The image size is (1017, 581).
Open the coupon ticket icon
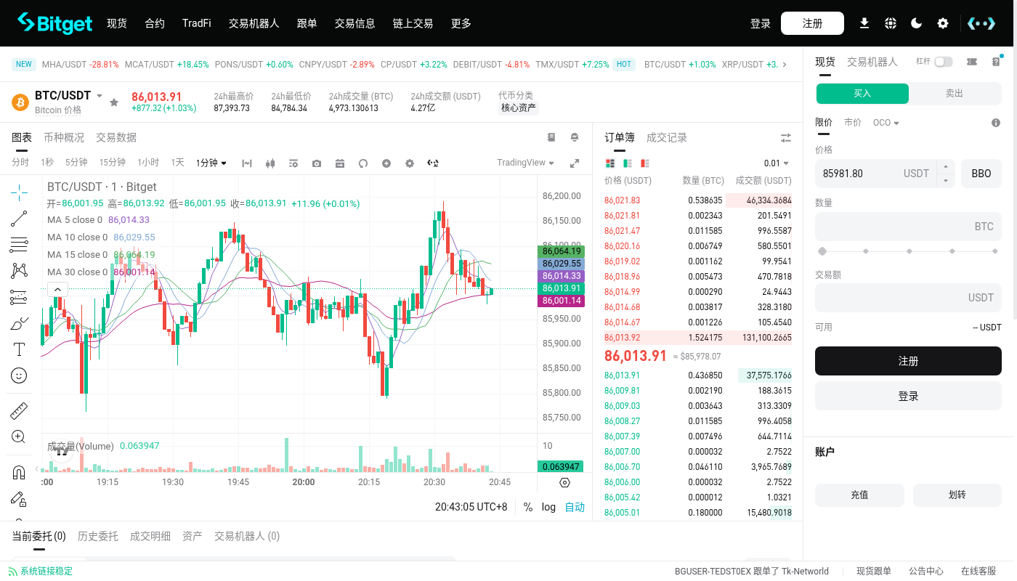click(972, 62)
